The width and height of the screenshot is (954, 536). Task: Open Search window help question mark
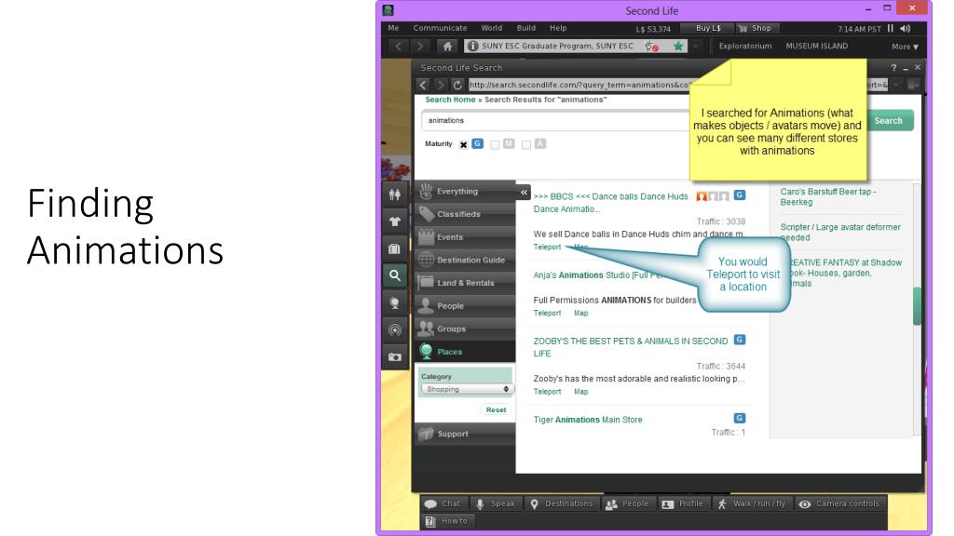pos(893,67)
